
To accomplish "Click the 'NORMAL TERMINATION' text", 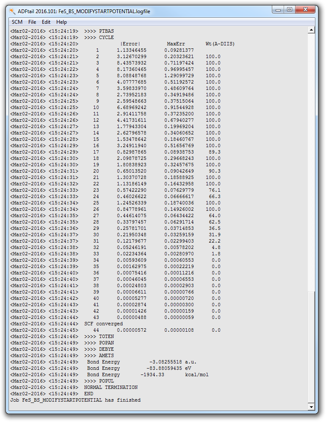I will coord(111,387).
